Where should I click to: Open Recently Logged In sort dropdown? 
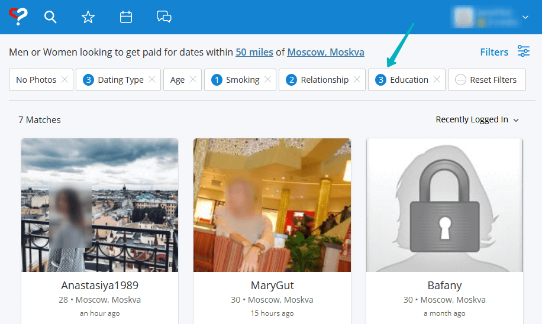tap(477, 119)
